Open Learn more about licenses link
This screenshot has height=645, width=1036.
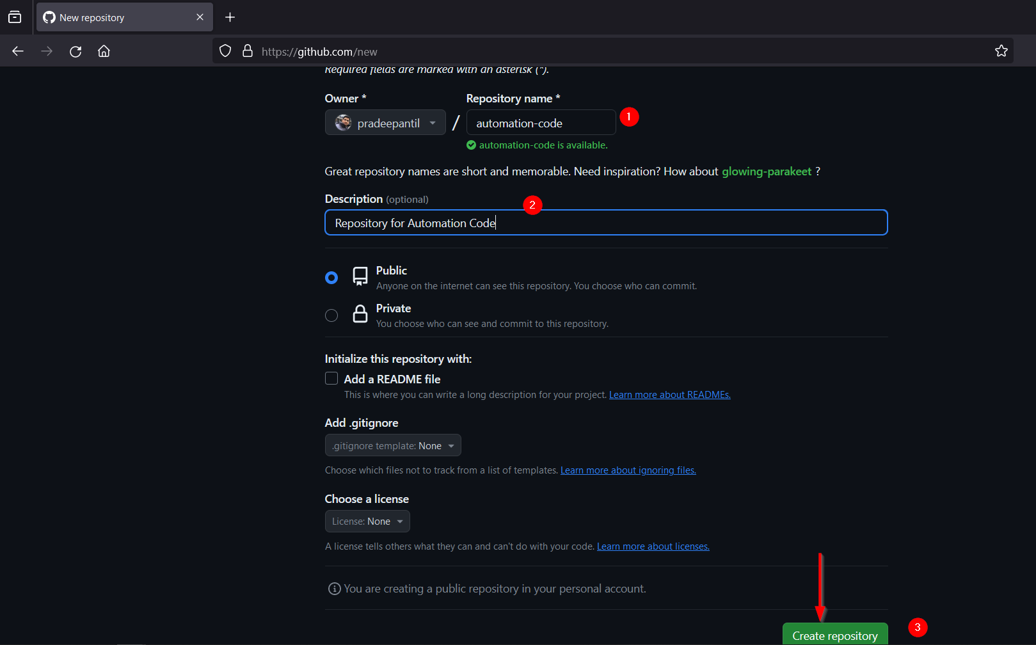(x=653, y=546)
